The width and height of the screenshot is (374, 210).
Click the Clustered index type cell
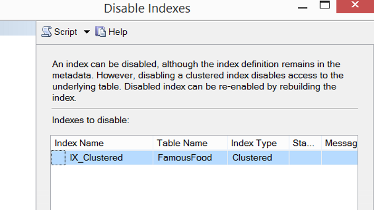(x=258, y=157)
